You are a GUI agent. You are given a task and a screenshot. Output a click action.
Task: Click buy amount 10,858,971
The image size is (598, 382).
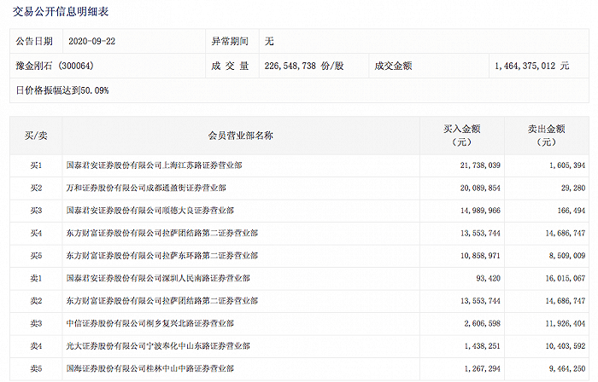click(x=480, y=256)
